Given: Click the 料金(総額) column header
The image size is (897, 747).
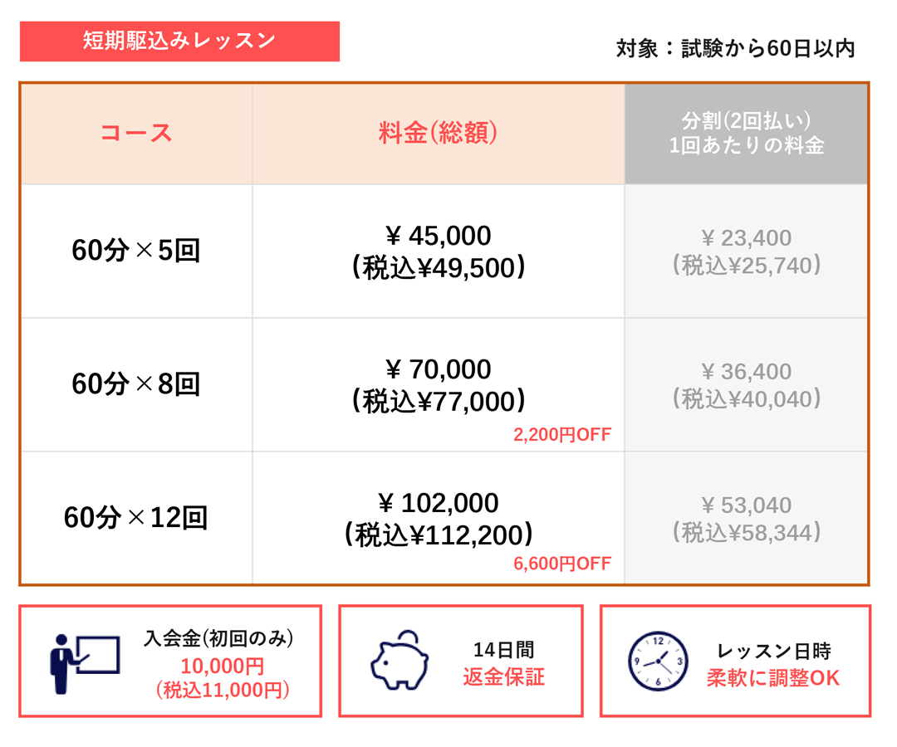Looking at the screenshot, I should coord(439,133).
